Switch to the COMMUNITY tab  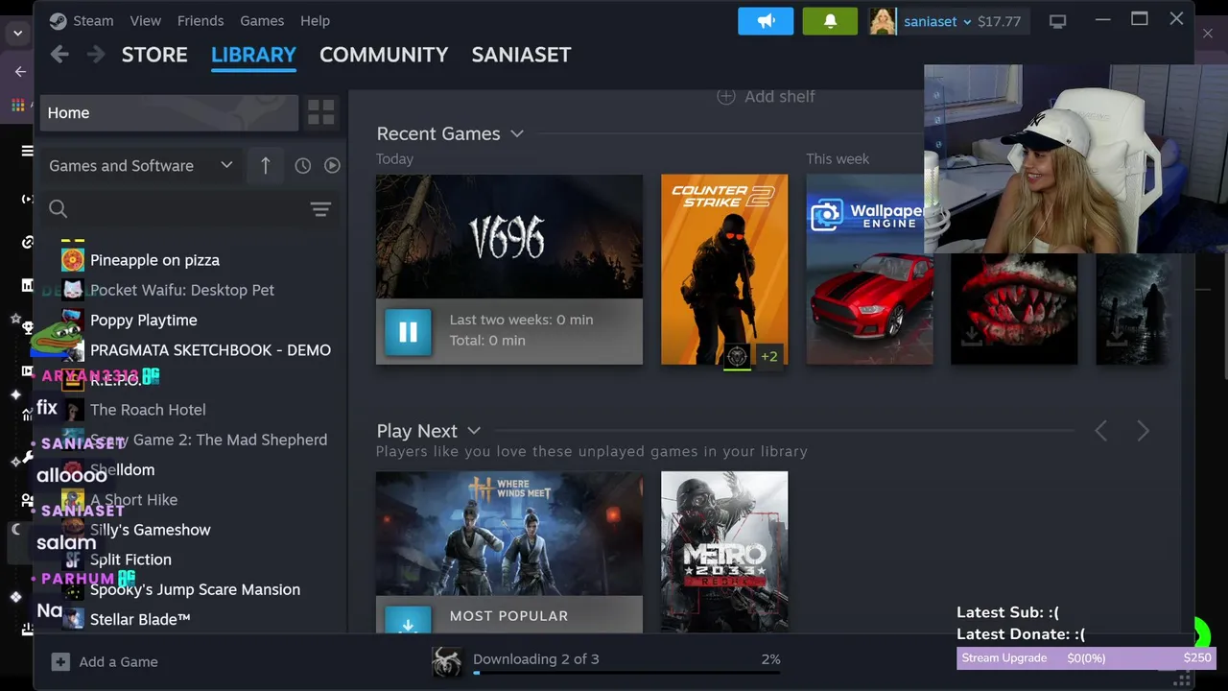click(384, 55)
